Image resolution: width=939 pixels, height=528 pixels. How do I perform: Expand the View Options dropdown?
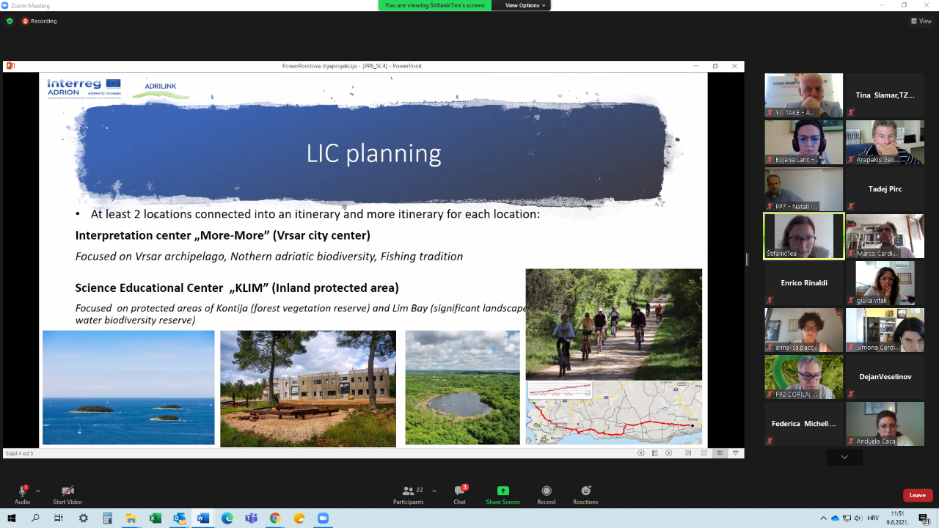coord(525,5)
